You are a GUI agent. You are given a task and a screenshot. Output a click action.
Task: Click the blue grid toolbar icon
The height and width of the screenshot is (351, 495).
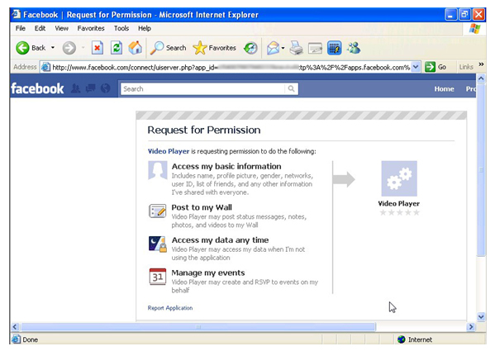click(x=335, y=48)
